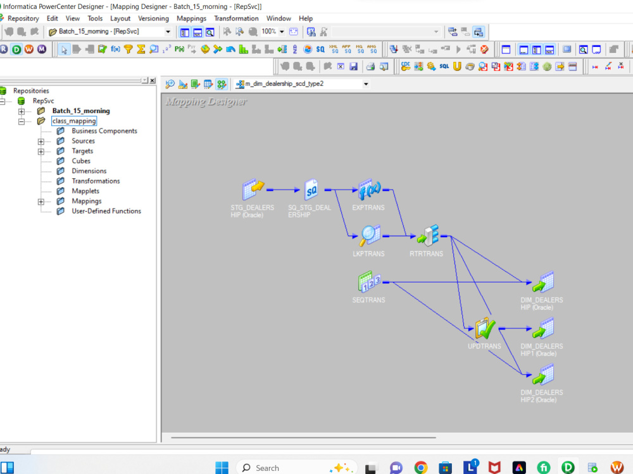Open the folder selection dropdown Batch_15_morning
The height and width of the screenshot is (474, 633).
click(168, 32)
